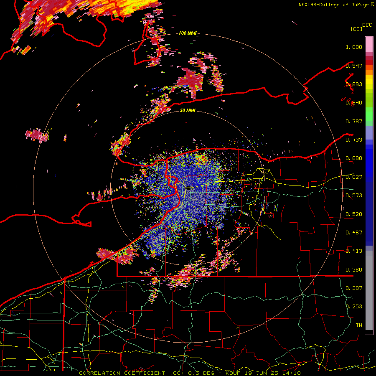The height and width of the screenshot is (376, 376).
Task: Click the 0.413 scale value
Action: point(354,251)
